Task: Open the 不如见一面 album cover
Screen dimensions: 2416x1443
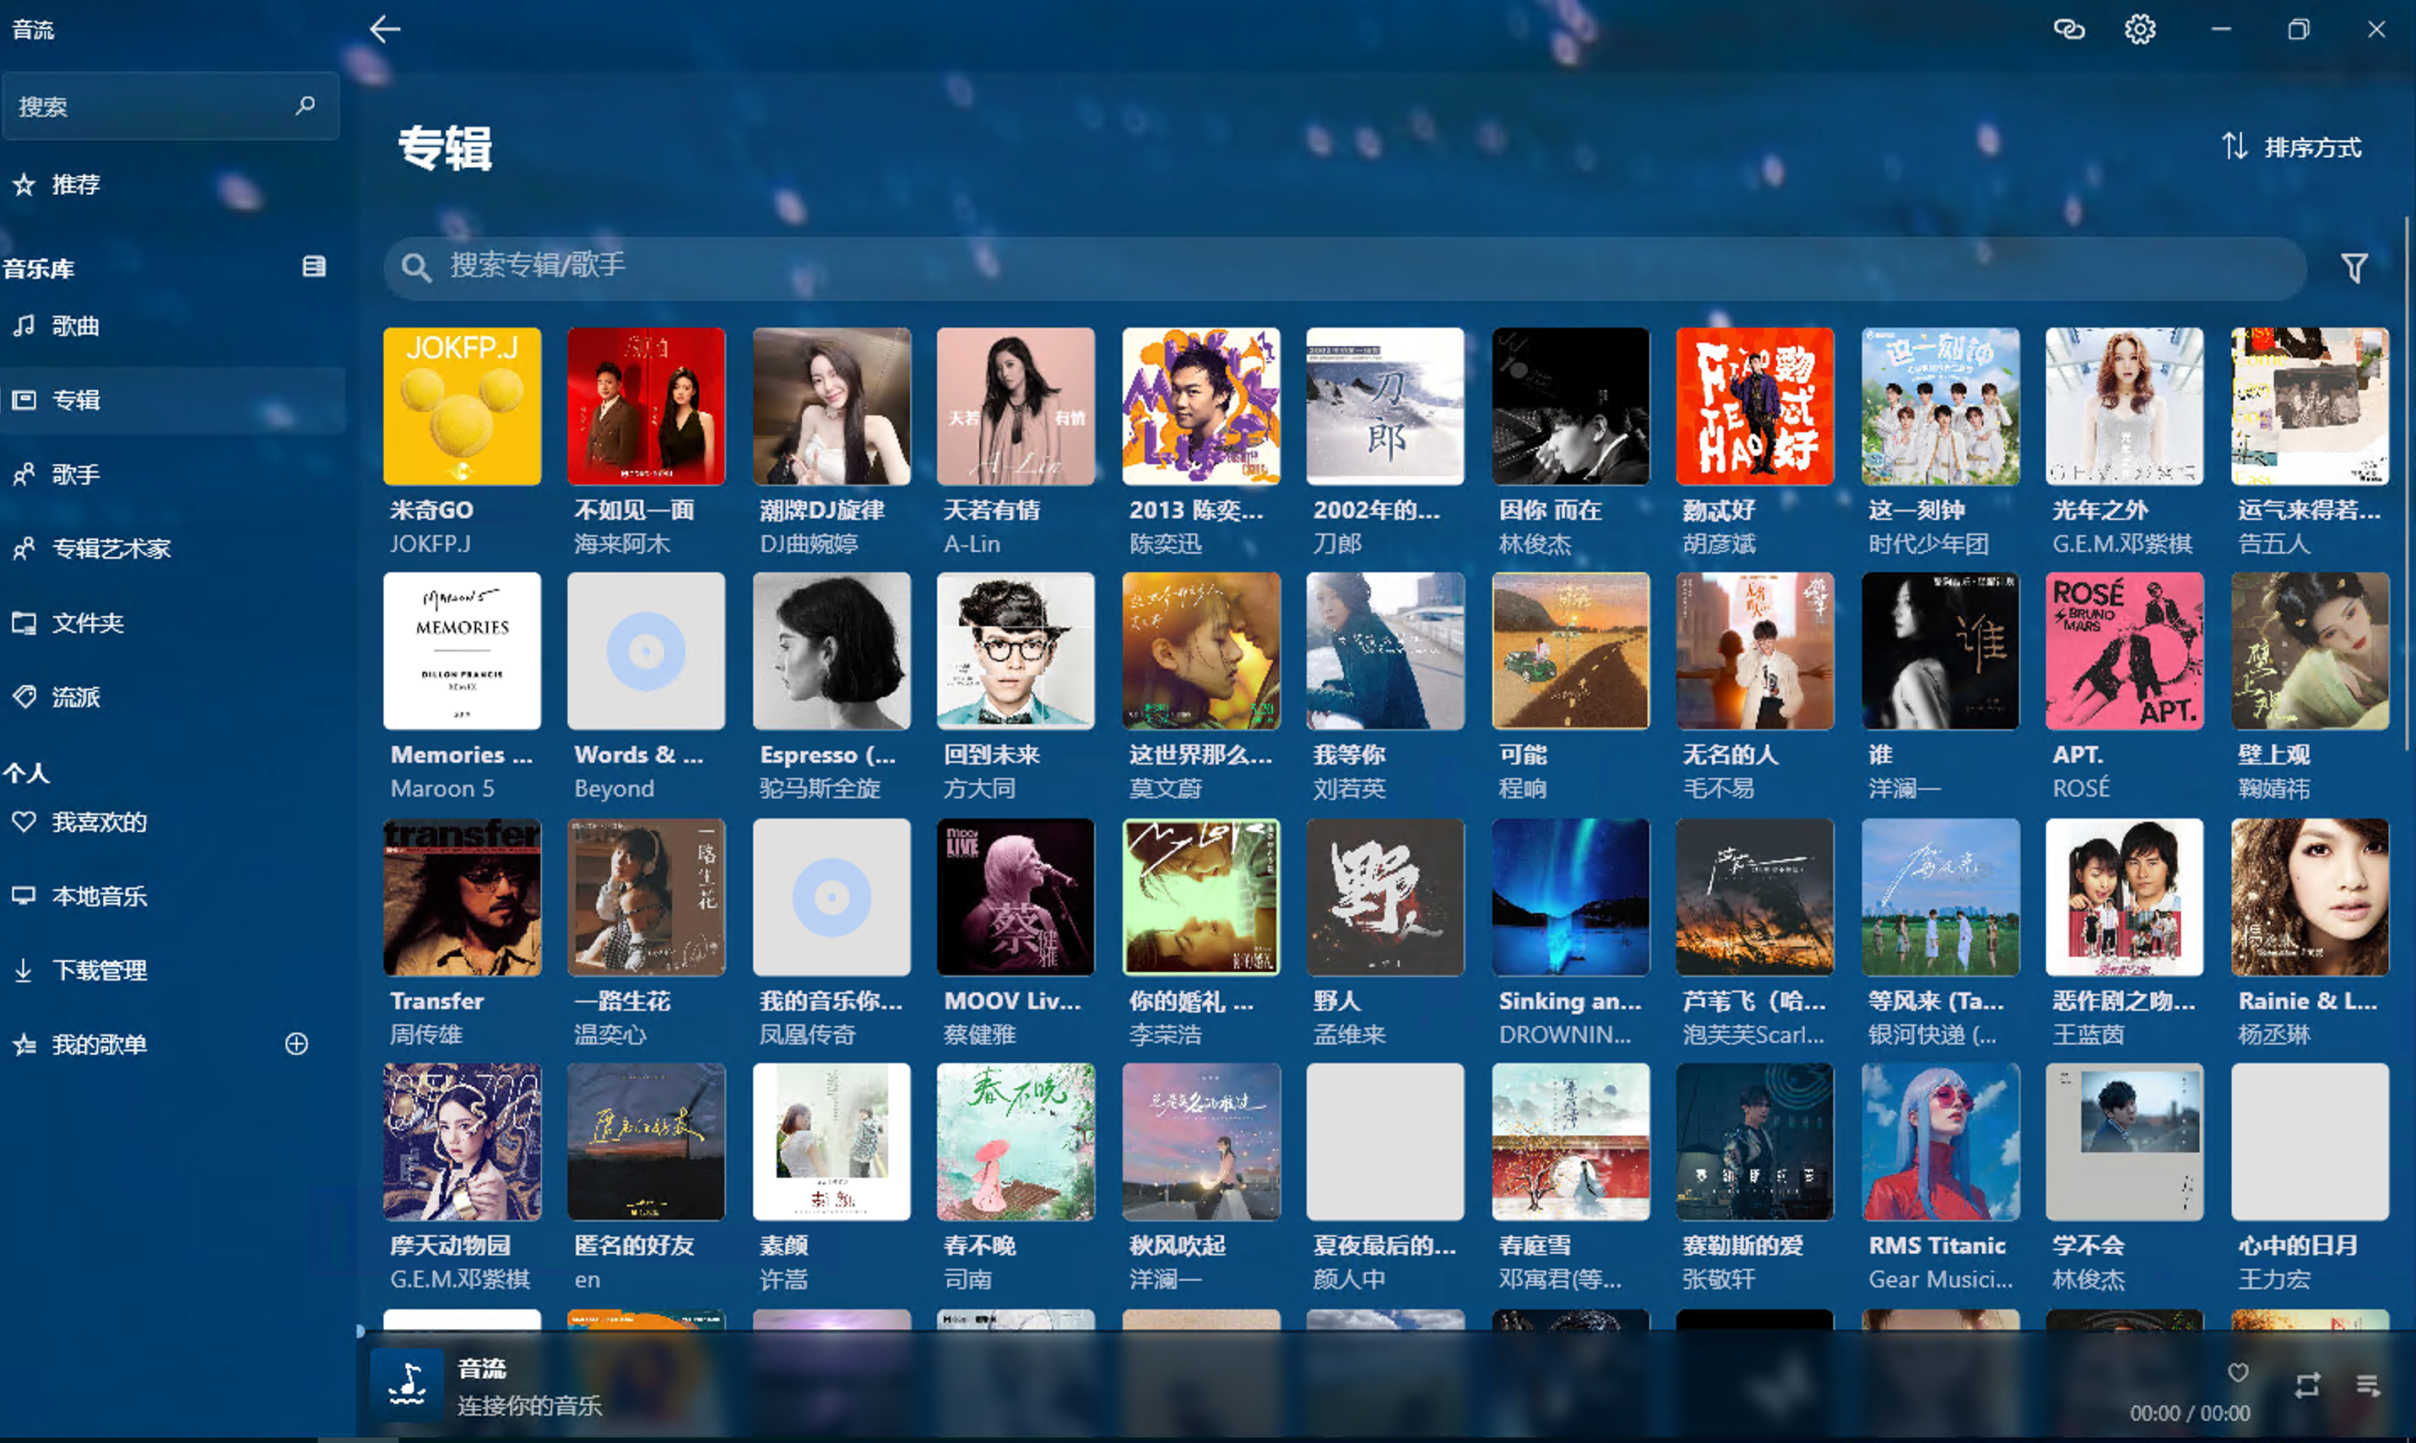Action: coord(646,407)
